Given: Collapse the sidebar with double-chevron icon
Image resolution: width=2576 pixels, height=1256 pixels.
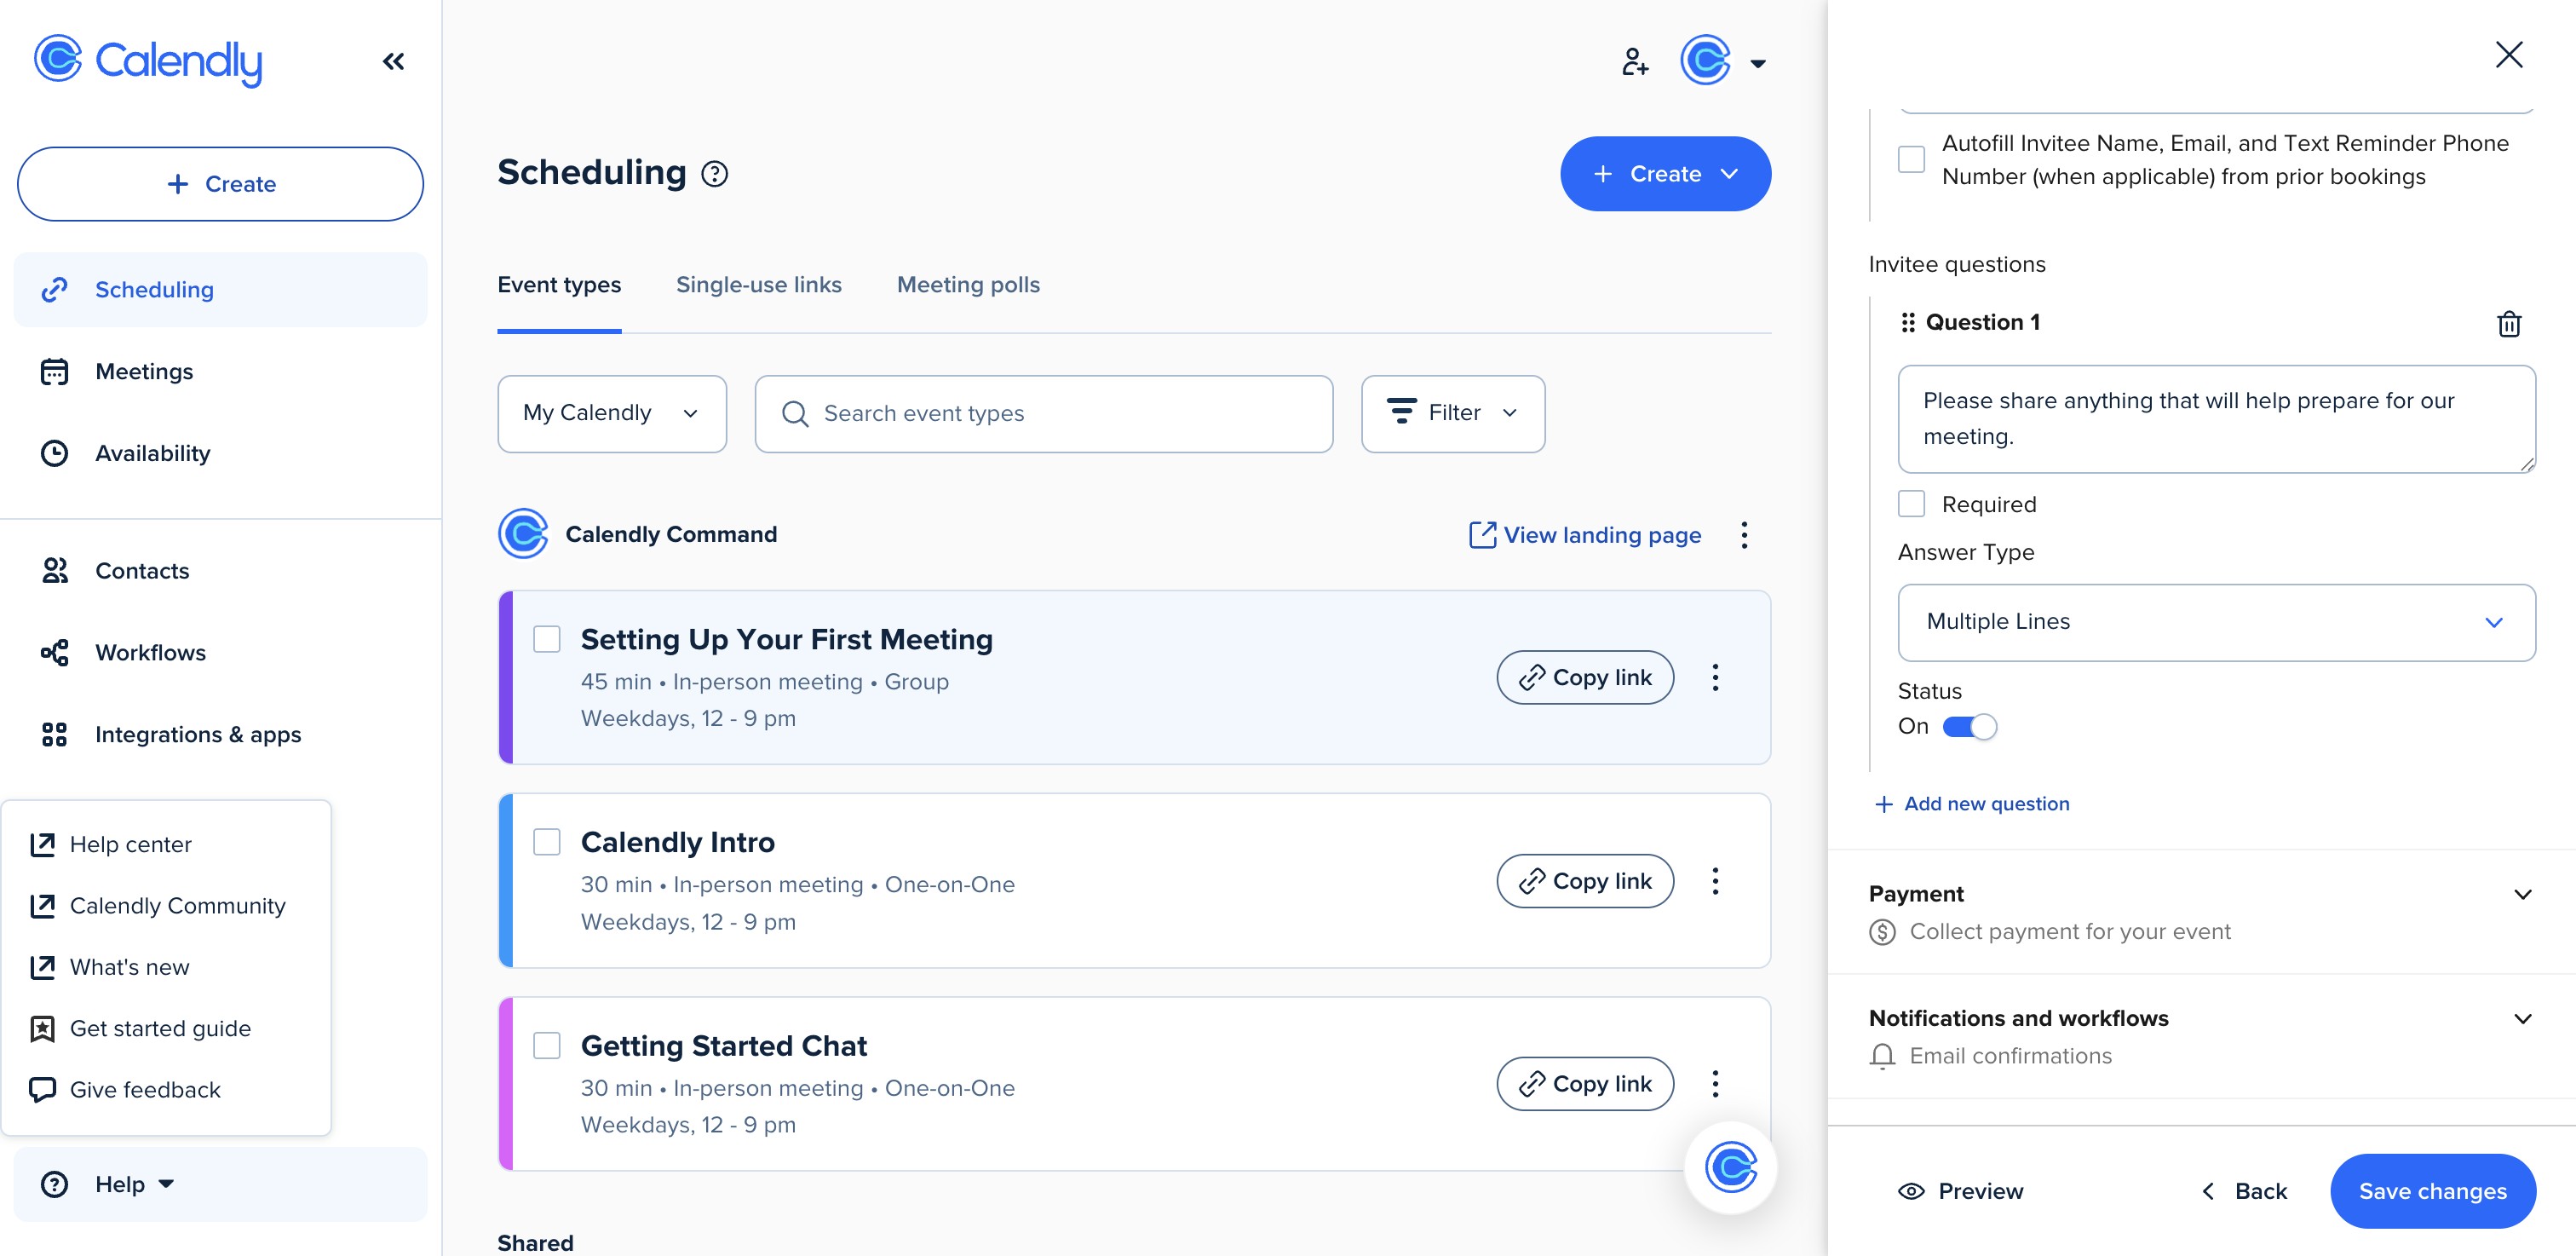Looking at the screenshot, I should 393,62.
